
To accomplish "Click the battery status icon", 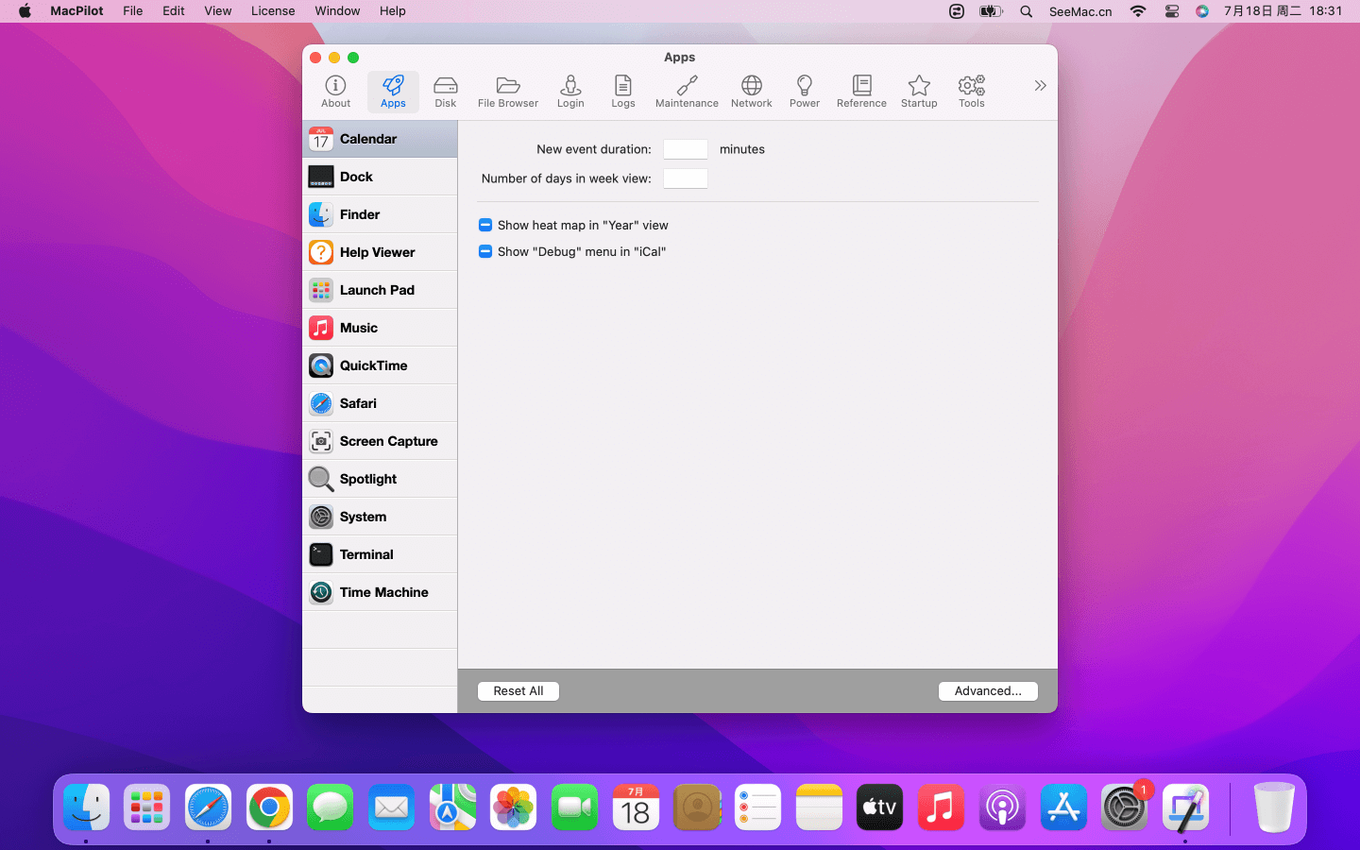I will 991,11.
